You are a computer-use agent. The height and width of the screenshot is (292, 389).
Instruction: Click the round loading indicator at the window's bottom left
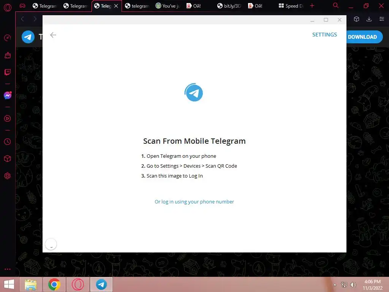tap(51, 244)
